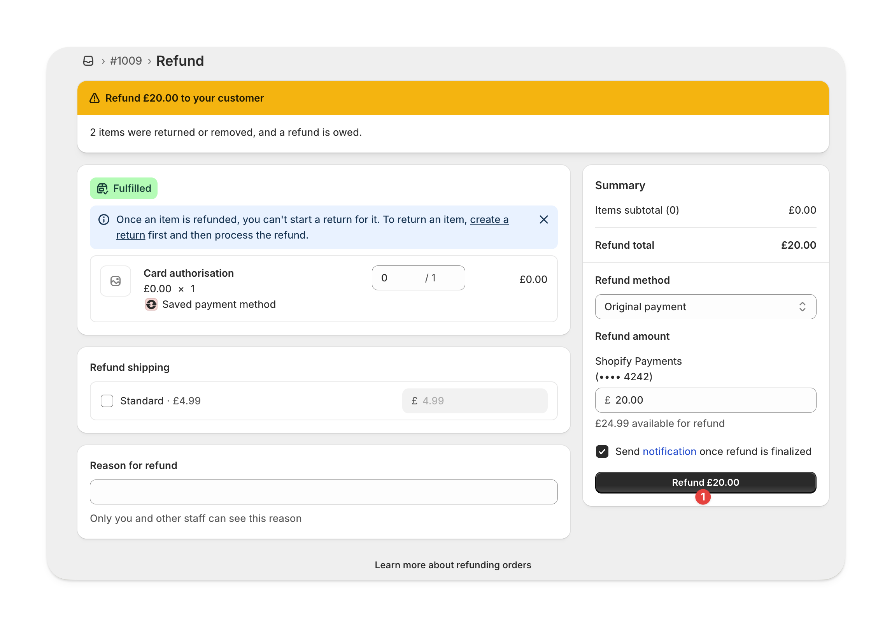The width and height of the screenshot is (892, 627).
Task: Uncheck the send notification checkbox
Action: [x=602, y=451]
